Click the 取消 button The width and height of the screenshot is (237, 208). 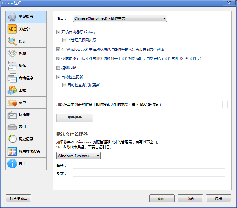[x=190, y=198]
